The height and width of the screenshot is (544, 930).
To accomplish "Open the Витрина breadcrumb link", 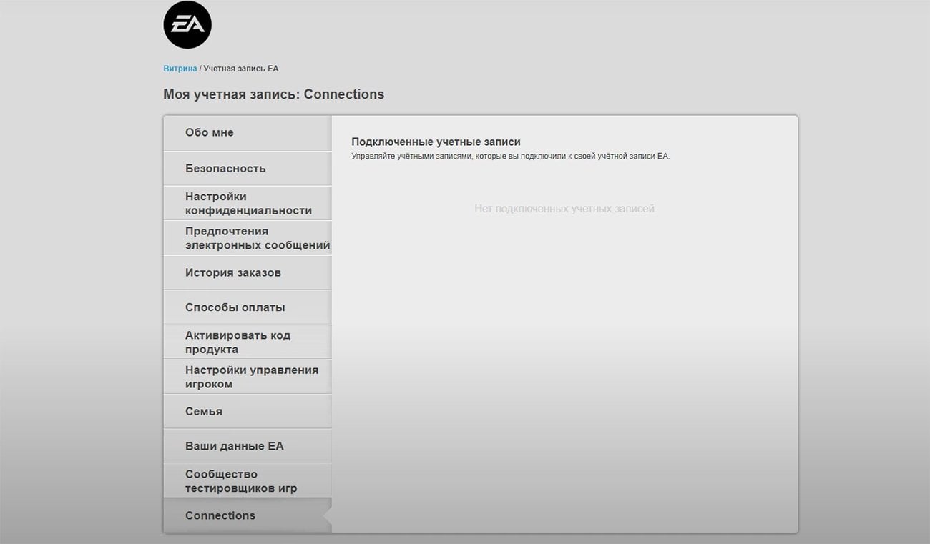I will click(x=180, y=69).
